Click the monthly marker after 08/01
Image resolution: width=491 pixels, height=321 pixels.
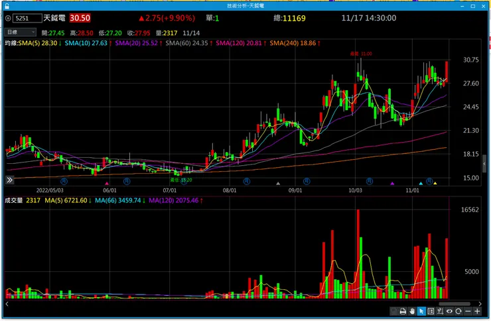tap(247, 181)
